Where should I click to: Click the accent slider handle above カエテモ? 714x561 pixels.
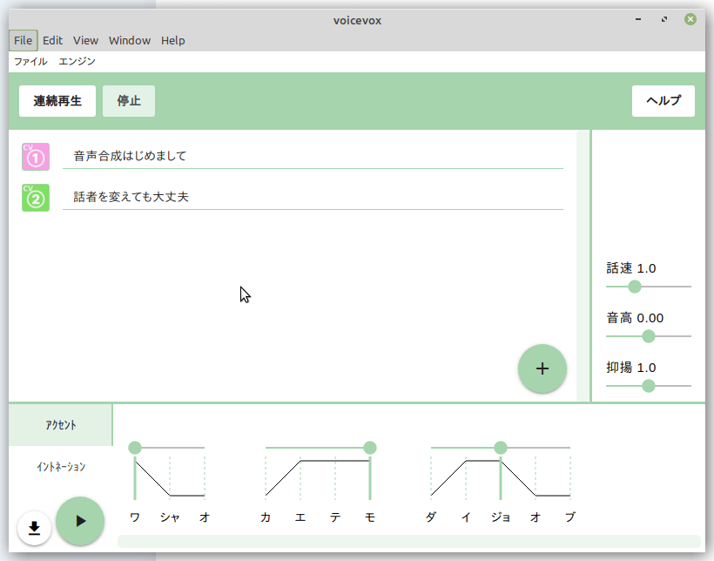(x=370, y=448)
